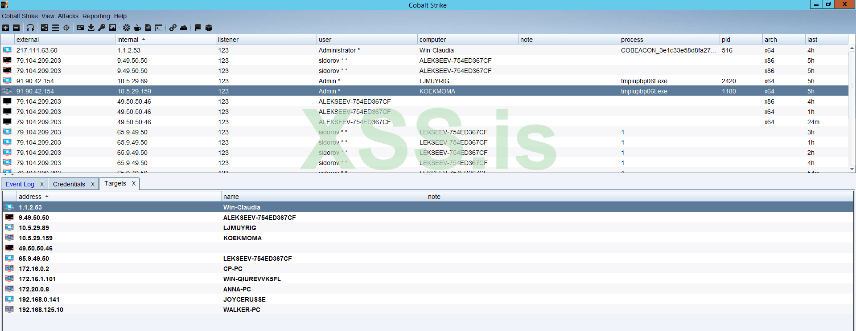
Task: Sort sessions by the computer column header
Action: tap(468, 40)
